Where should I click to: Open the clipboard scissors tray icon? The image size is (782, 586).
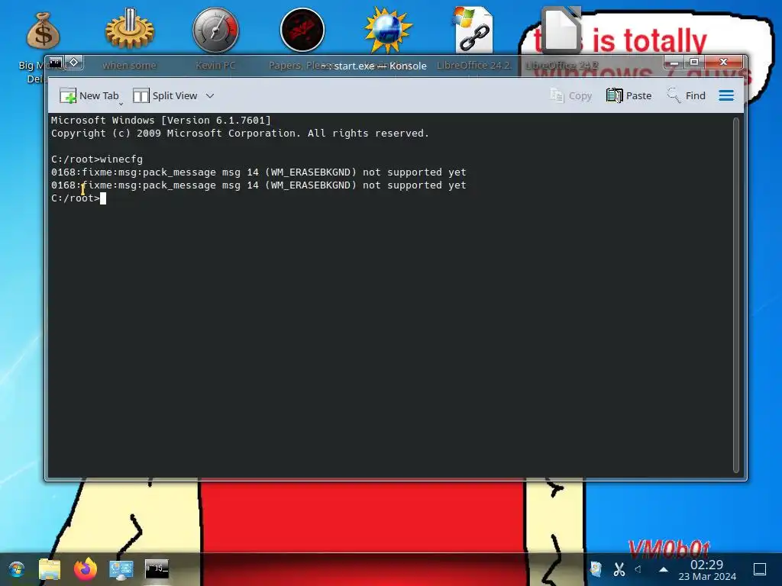coord(619,569)
